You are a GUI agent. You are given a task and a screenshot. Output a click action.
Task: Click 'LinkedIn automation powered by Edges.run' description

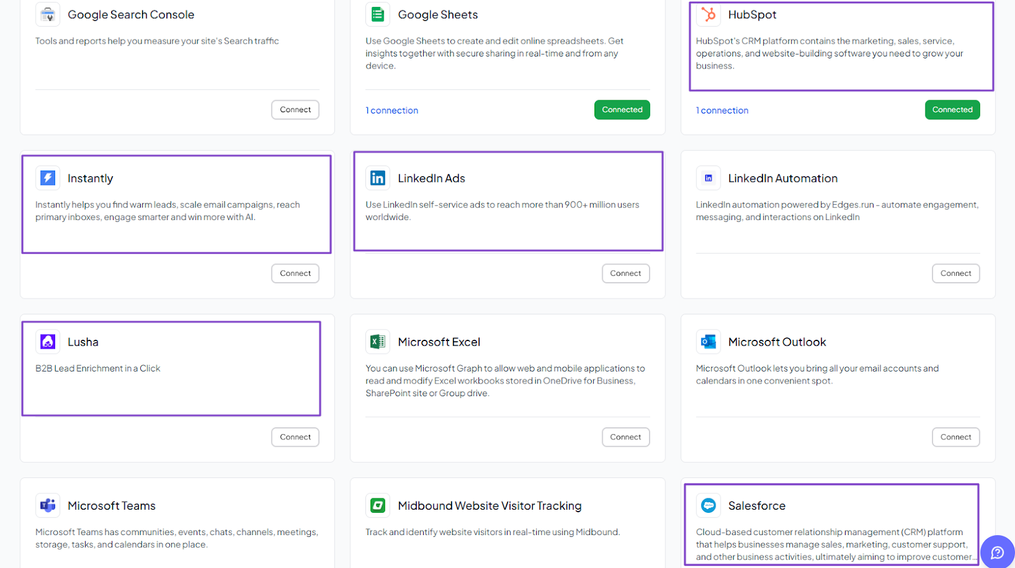click(x=837, y=210)
